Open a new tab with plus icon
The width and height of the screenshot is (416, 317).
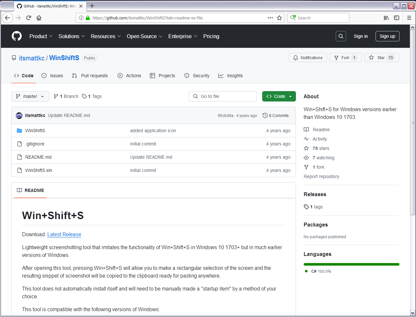coord(92,6)
